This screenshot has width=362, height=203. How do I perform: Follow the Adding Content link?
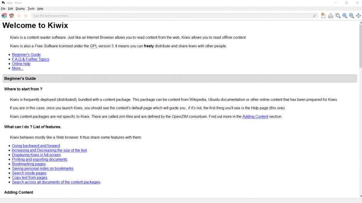(255, 116)
